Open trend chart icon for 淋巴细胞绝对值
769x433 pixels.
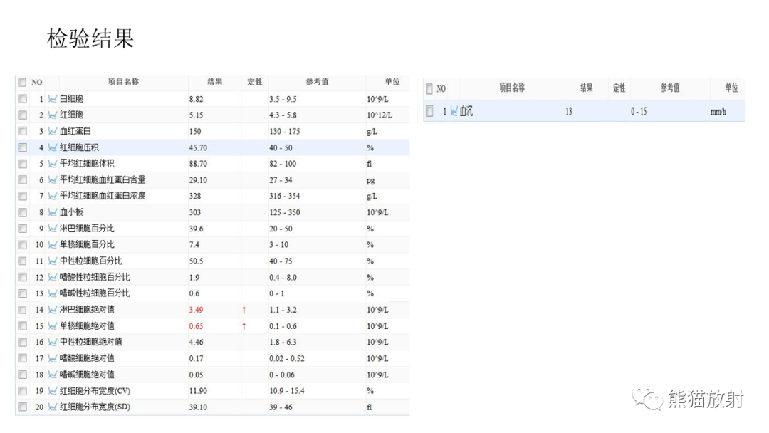[53, 310]
